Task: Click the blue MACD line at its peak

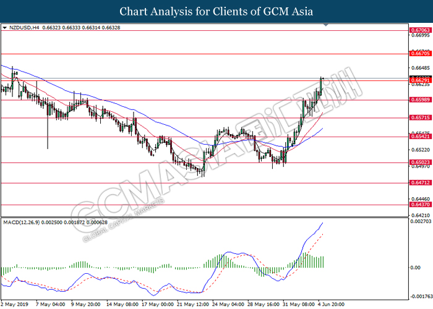Action: (323, 223)
